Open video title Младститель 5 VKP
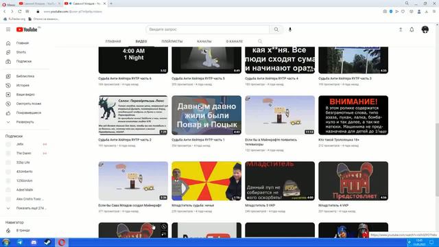The height and width of the screenshot is (247, 439). [260, 206]
